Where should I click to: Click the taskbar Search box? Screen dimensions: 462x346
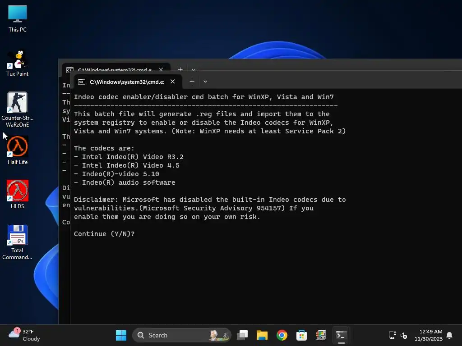(182, 335)
